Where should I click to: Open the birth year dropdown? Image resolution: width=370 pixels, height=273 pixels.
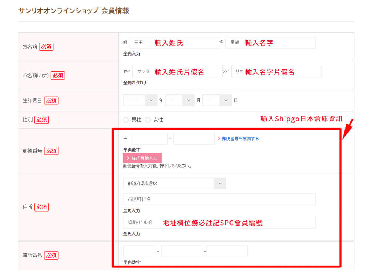point(140,100)
